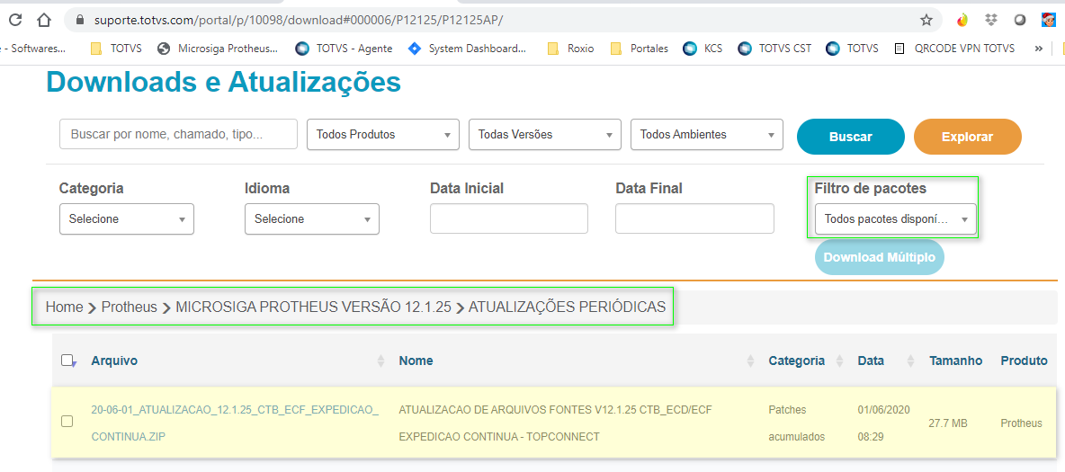The width and height of the screenshot is (1065, 472).
Task: Open MICROSIGA PROTHEUS VERSÃO 12.1.25 breadcrumb
Action: tap(314, 307)
